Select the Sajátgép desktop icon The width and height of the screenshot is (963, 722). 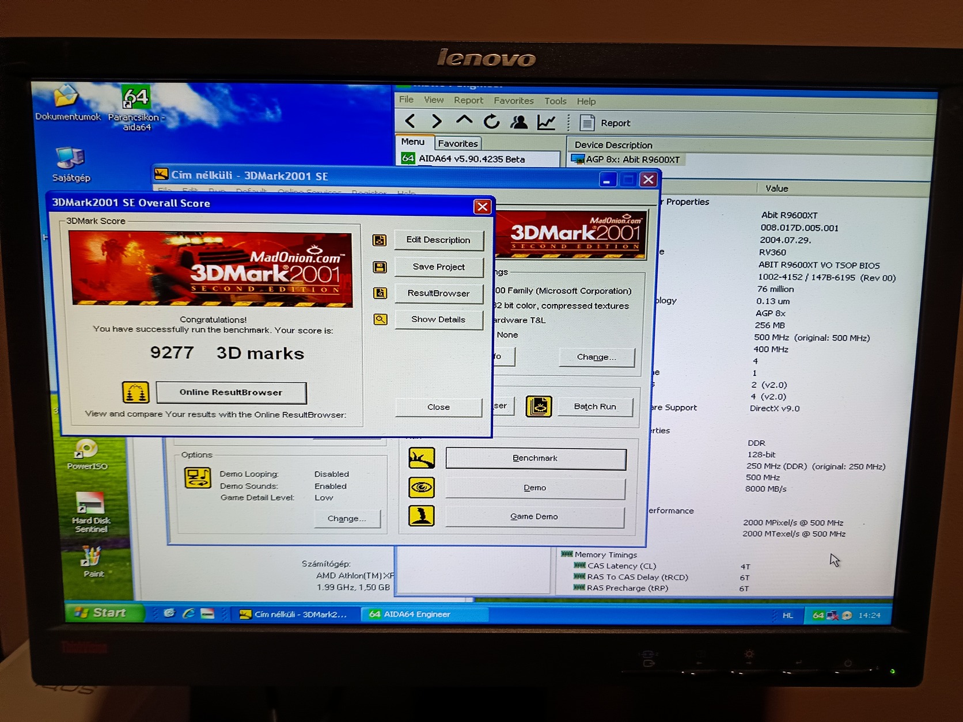(x=71, y=165)
